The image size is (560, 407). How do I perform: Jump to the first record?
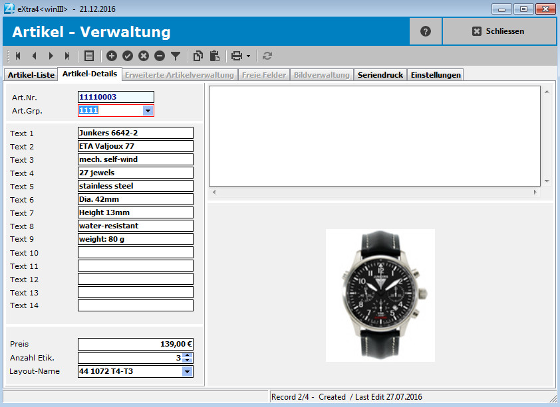[18, 56]
